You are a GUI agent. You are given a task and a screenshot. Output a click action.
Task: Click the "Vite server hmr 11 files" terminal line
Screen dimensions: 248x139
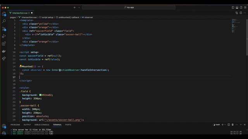click(32, 130)
